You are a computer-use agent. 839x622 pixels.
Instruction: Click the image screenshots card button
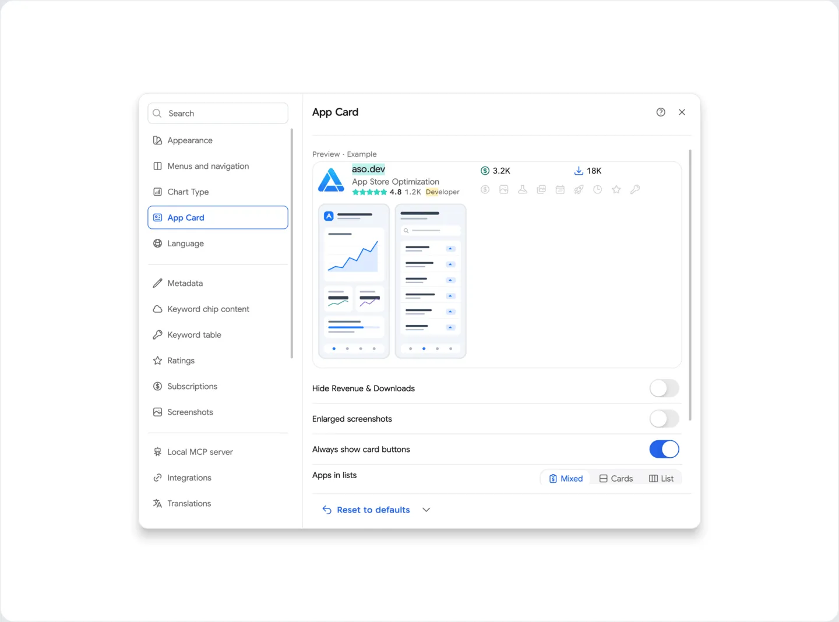coord(504,189)
